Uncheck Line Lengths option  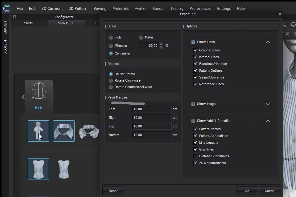[195, 143]
